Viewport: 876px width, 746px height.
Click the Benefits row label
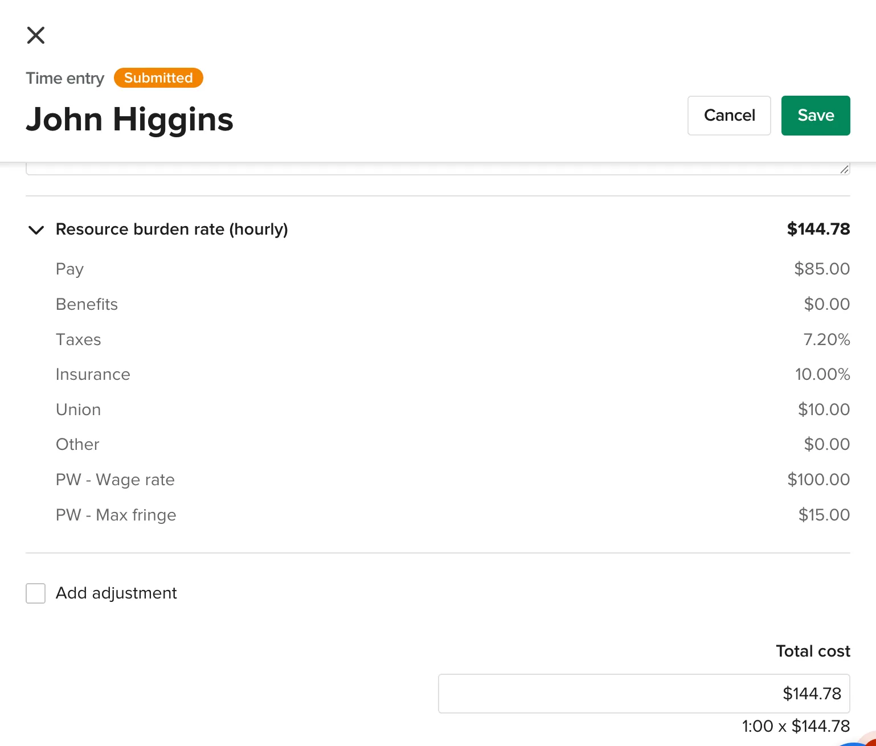pyautogui.click(x=87, y=304)
